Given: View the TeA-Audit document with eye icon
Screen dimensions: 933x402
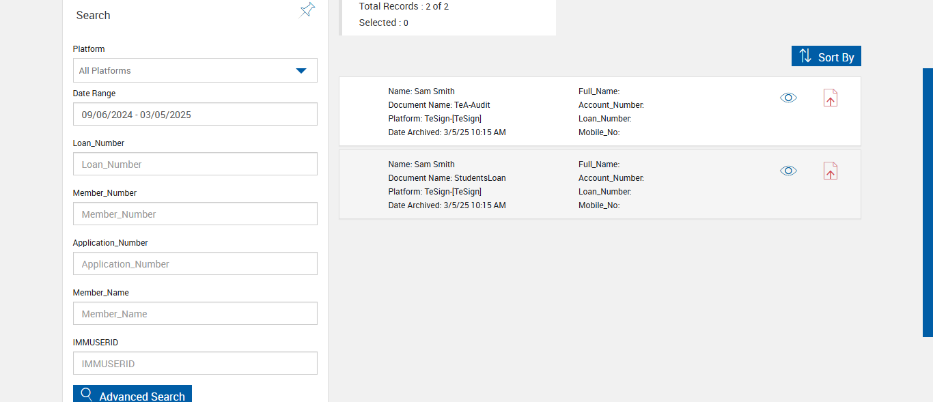Looking at the screenshot, I should click(x=788, y=98).
